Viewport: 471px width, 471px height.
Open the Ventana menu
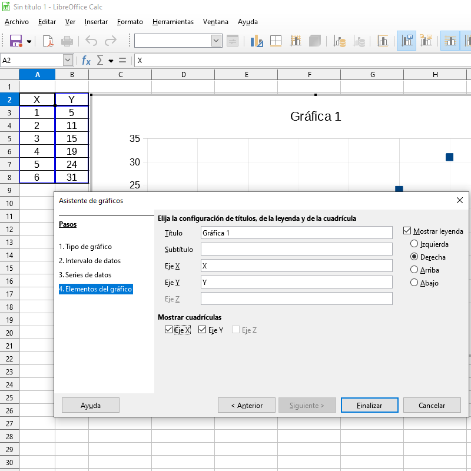click(215, 22)
